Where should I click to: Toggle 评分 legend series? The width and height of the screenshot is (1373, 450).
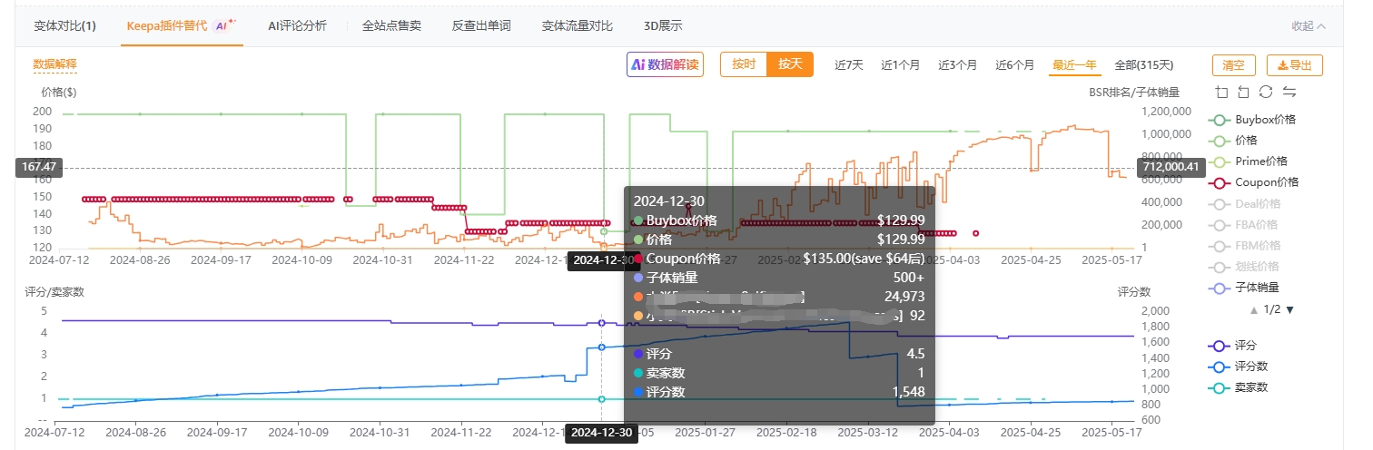tap(1232, 346)
